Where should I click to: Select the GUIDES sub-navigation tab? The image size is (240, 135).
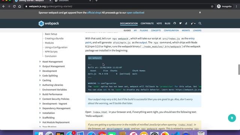(127, 30)
